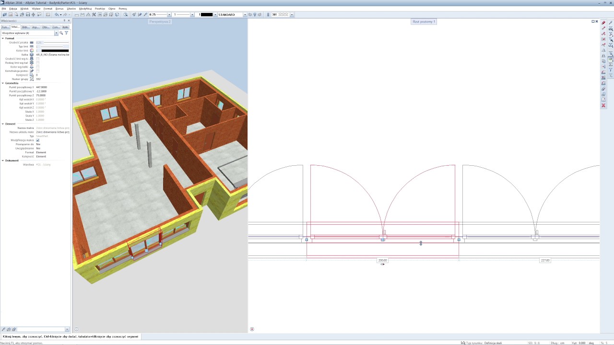Toggle the Konstrukcja pomocnicza checkbox
Image resolution: width=614 pixels, height=345 pixels.
[x=38, y=71]
